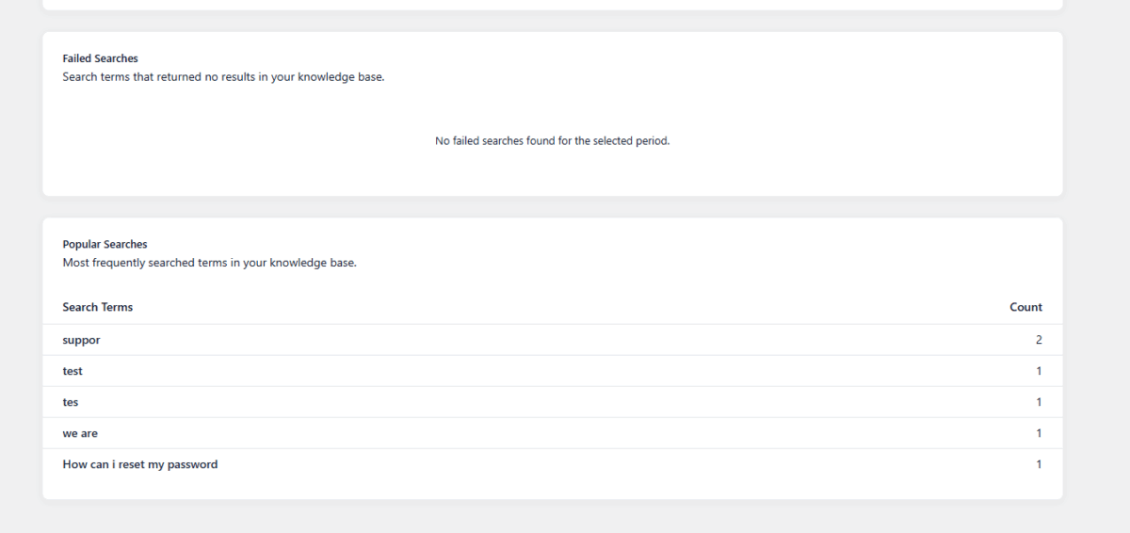Image resolution: width=1130 pixels, height=533 pixels.
Task: Click the Popular Searches heading
Action: [105, 244]
